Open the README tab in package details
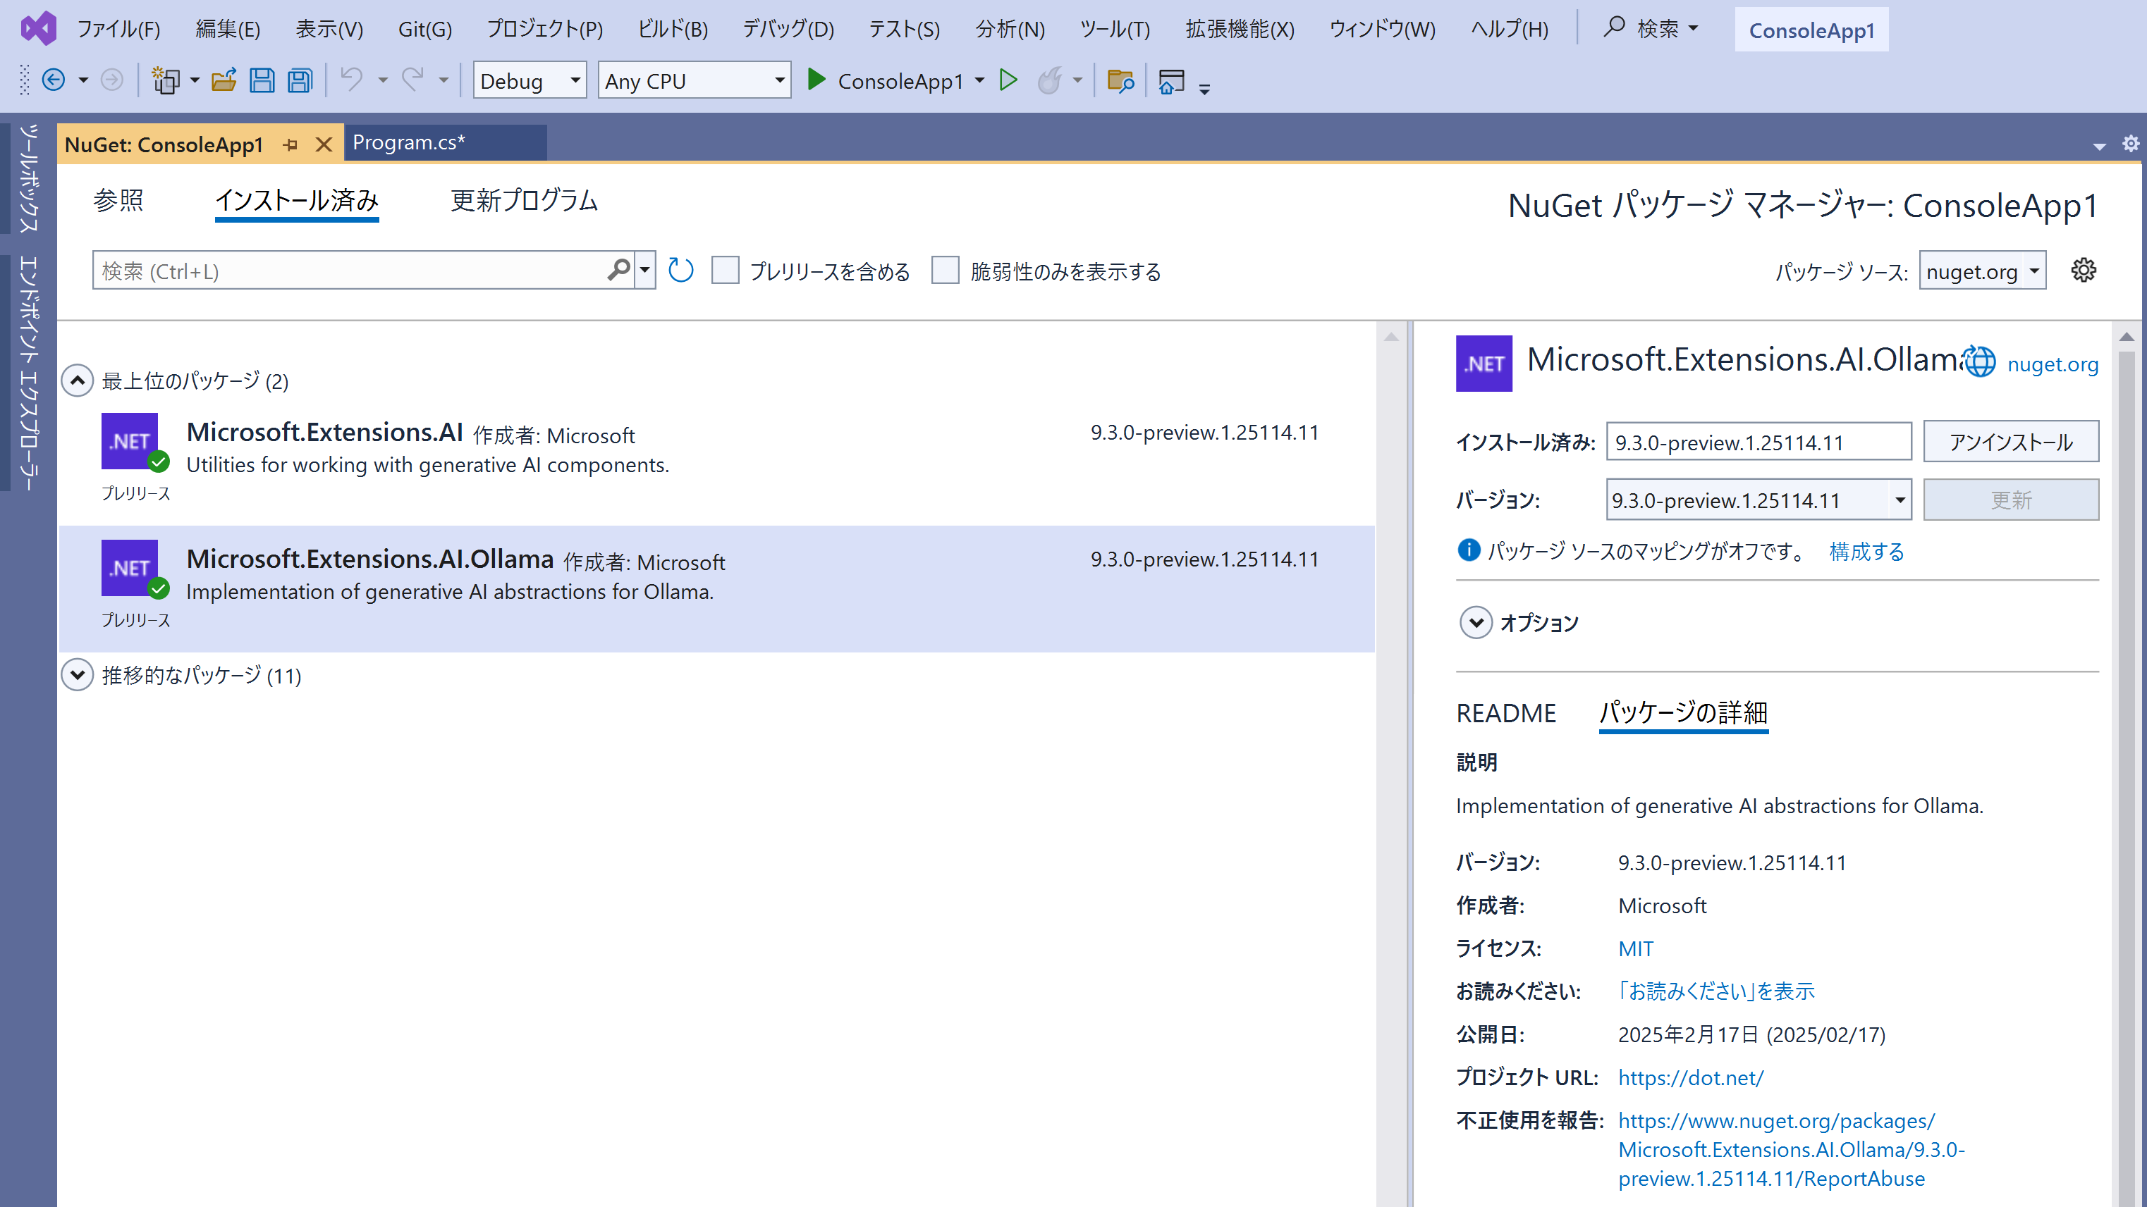The width and height of the screenshot is (2147, 1207). click(1506, 713)
